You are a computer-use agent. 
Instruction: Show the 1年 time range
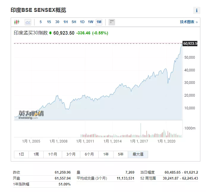(x=106, y=154)
